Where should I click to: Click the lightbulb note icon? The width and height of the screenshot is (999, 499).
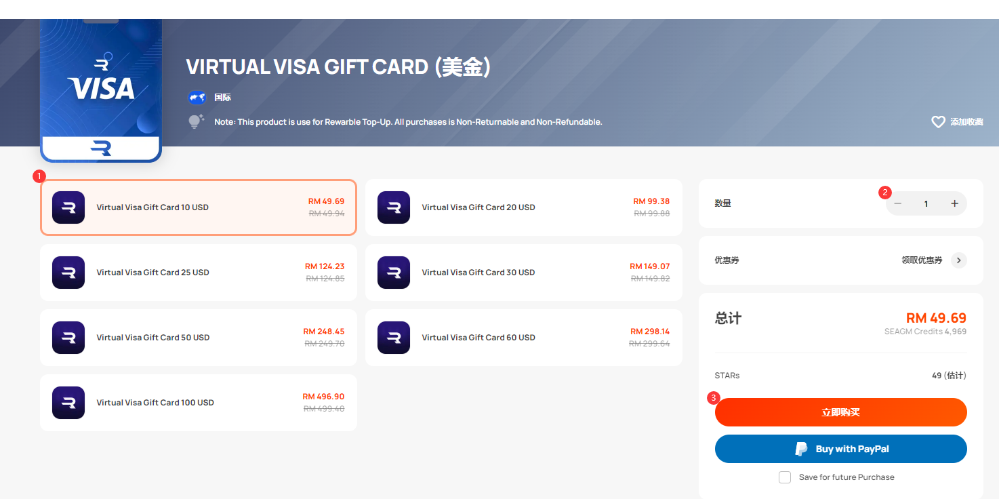point(196,122)
